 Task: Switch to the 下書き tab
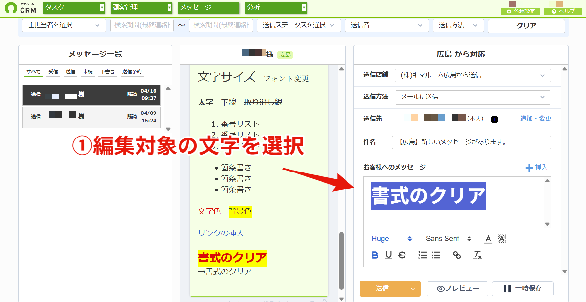(x=107, y=72)
